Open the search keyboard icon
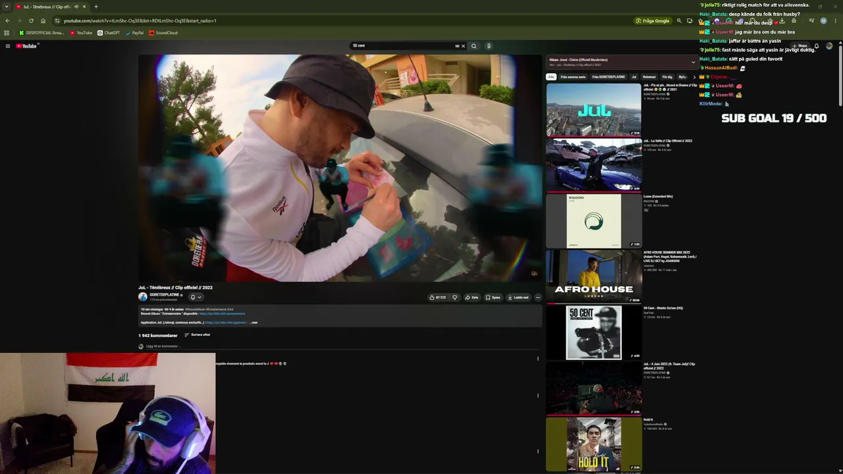This screenshot has width=843, height=474. pyautogui.click(x=457, y=46)
